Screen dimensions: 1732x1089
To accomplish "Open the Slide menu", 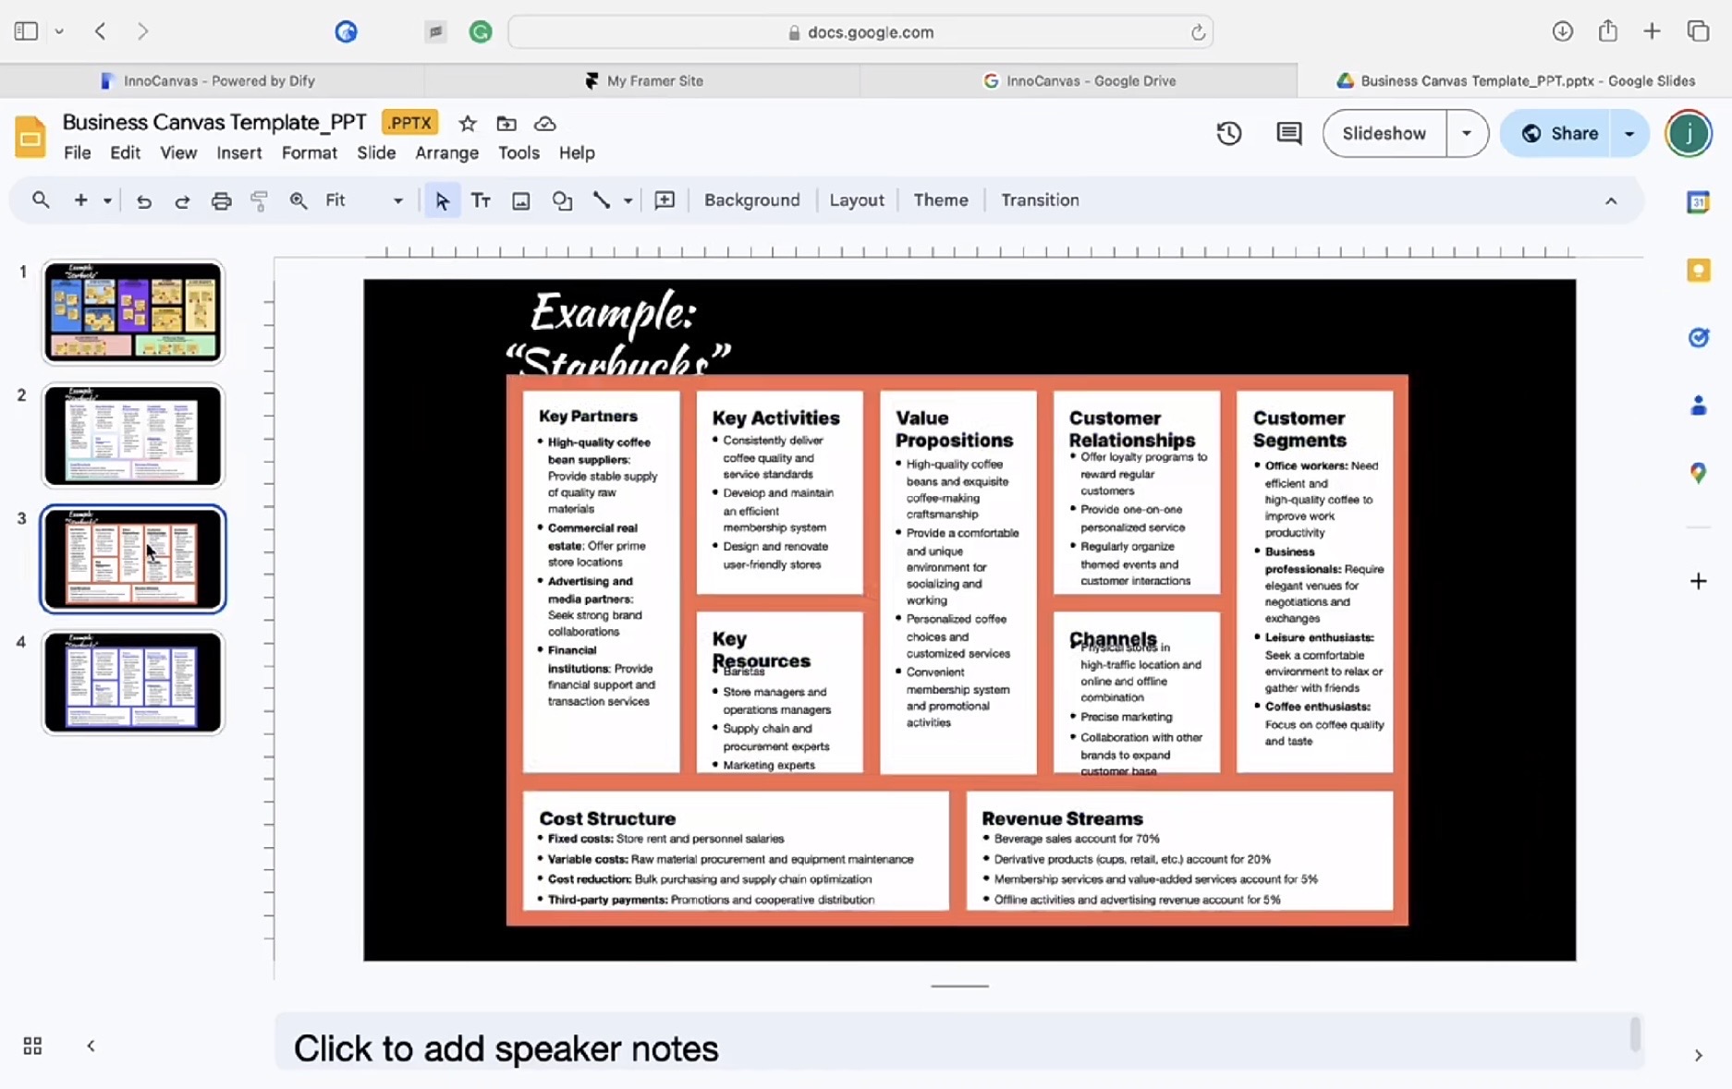I will (x=376, y=152).
